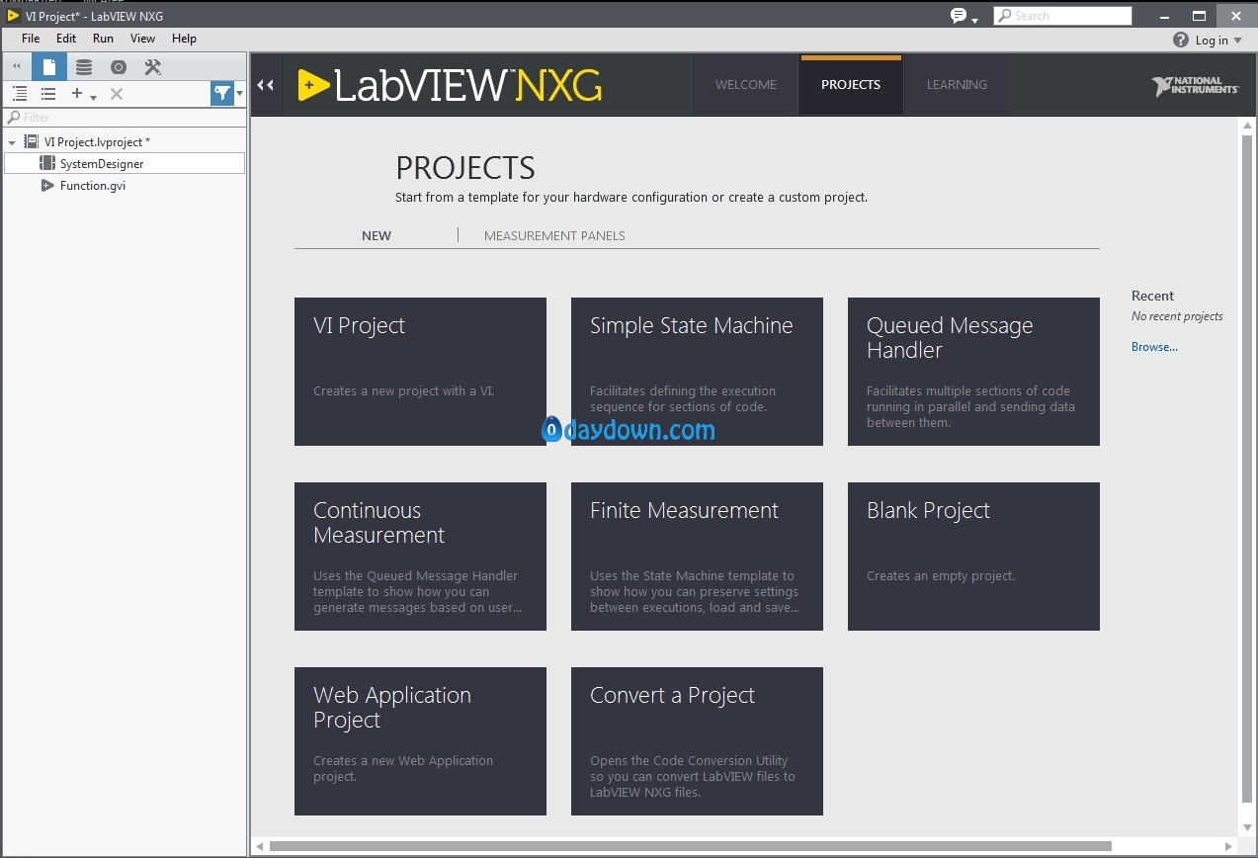
Task: Click the vertical scrollbar down arrow
Action: coord(1247,829)
